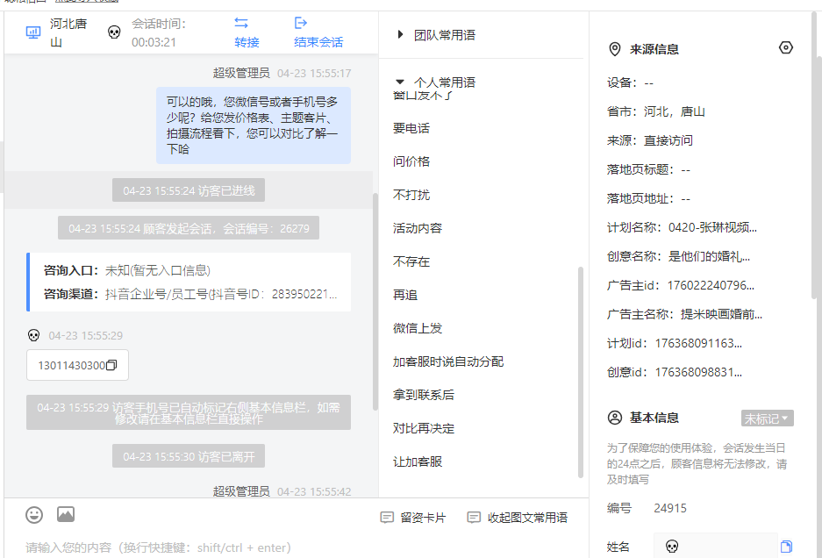
Task: Click the copy icon next to the 姓名 field
Action: click(x=786, y=547)
